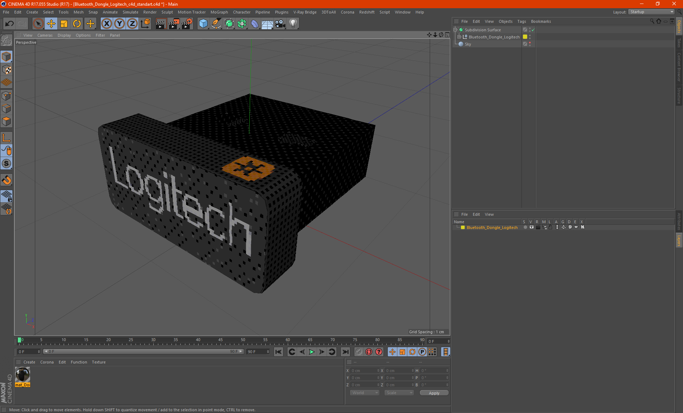The height and width of the screenshot is (413, 683).
Task: Toggle Y axis lock
Action: [x=120, y=24]
